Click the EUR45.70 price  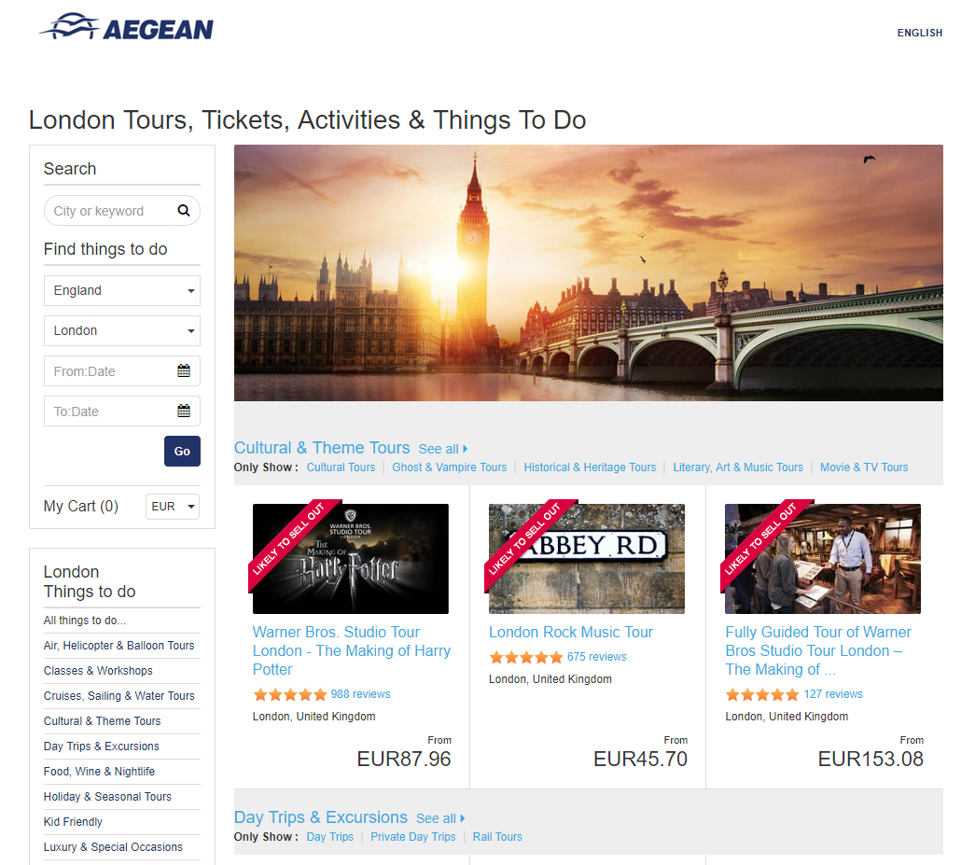pos(640,759)
